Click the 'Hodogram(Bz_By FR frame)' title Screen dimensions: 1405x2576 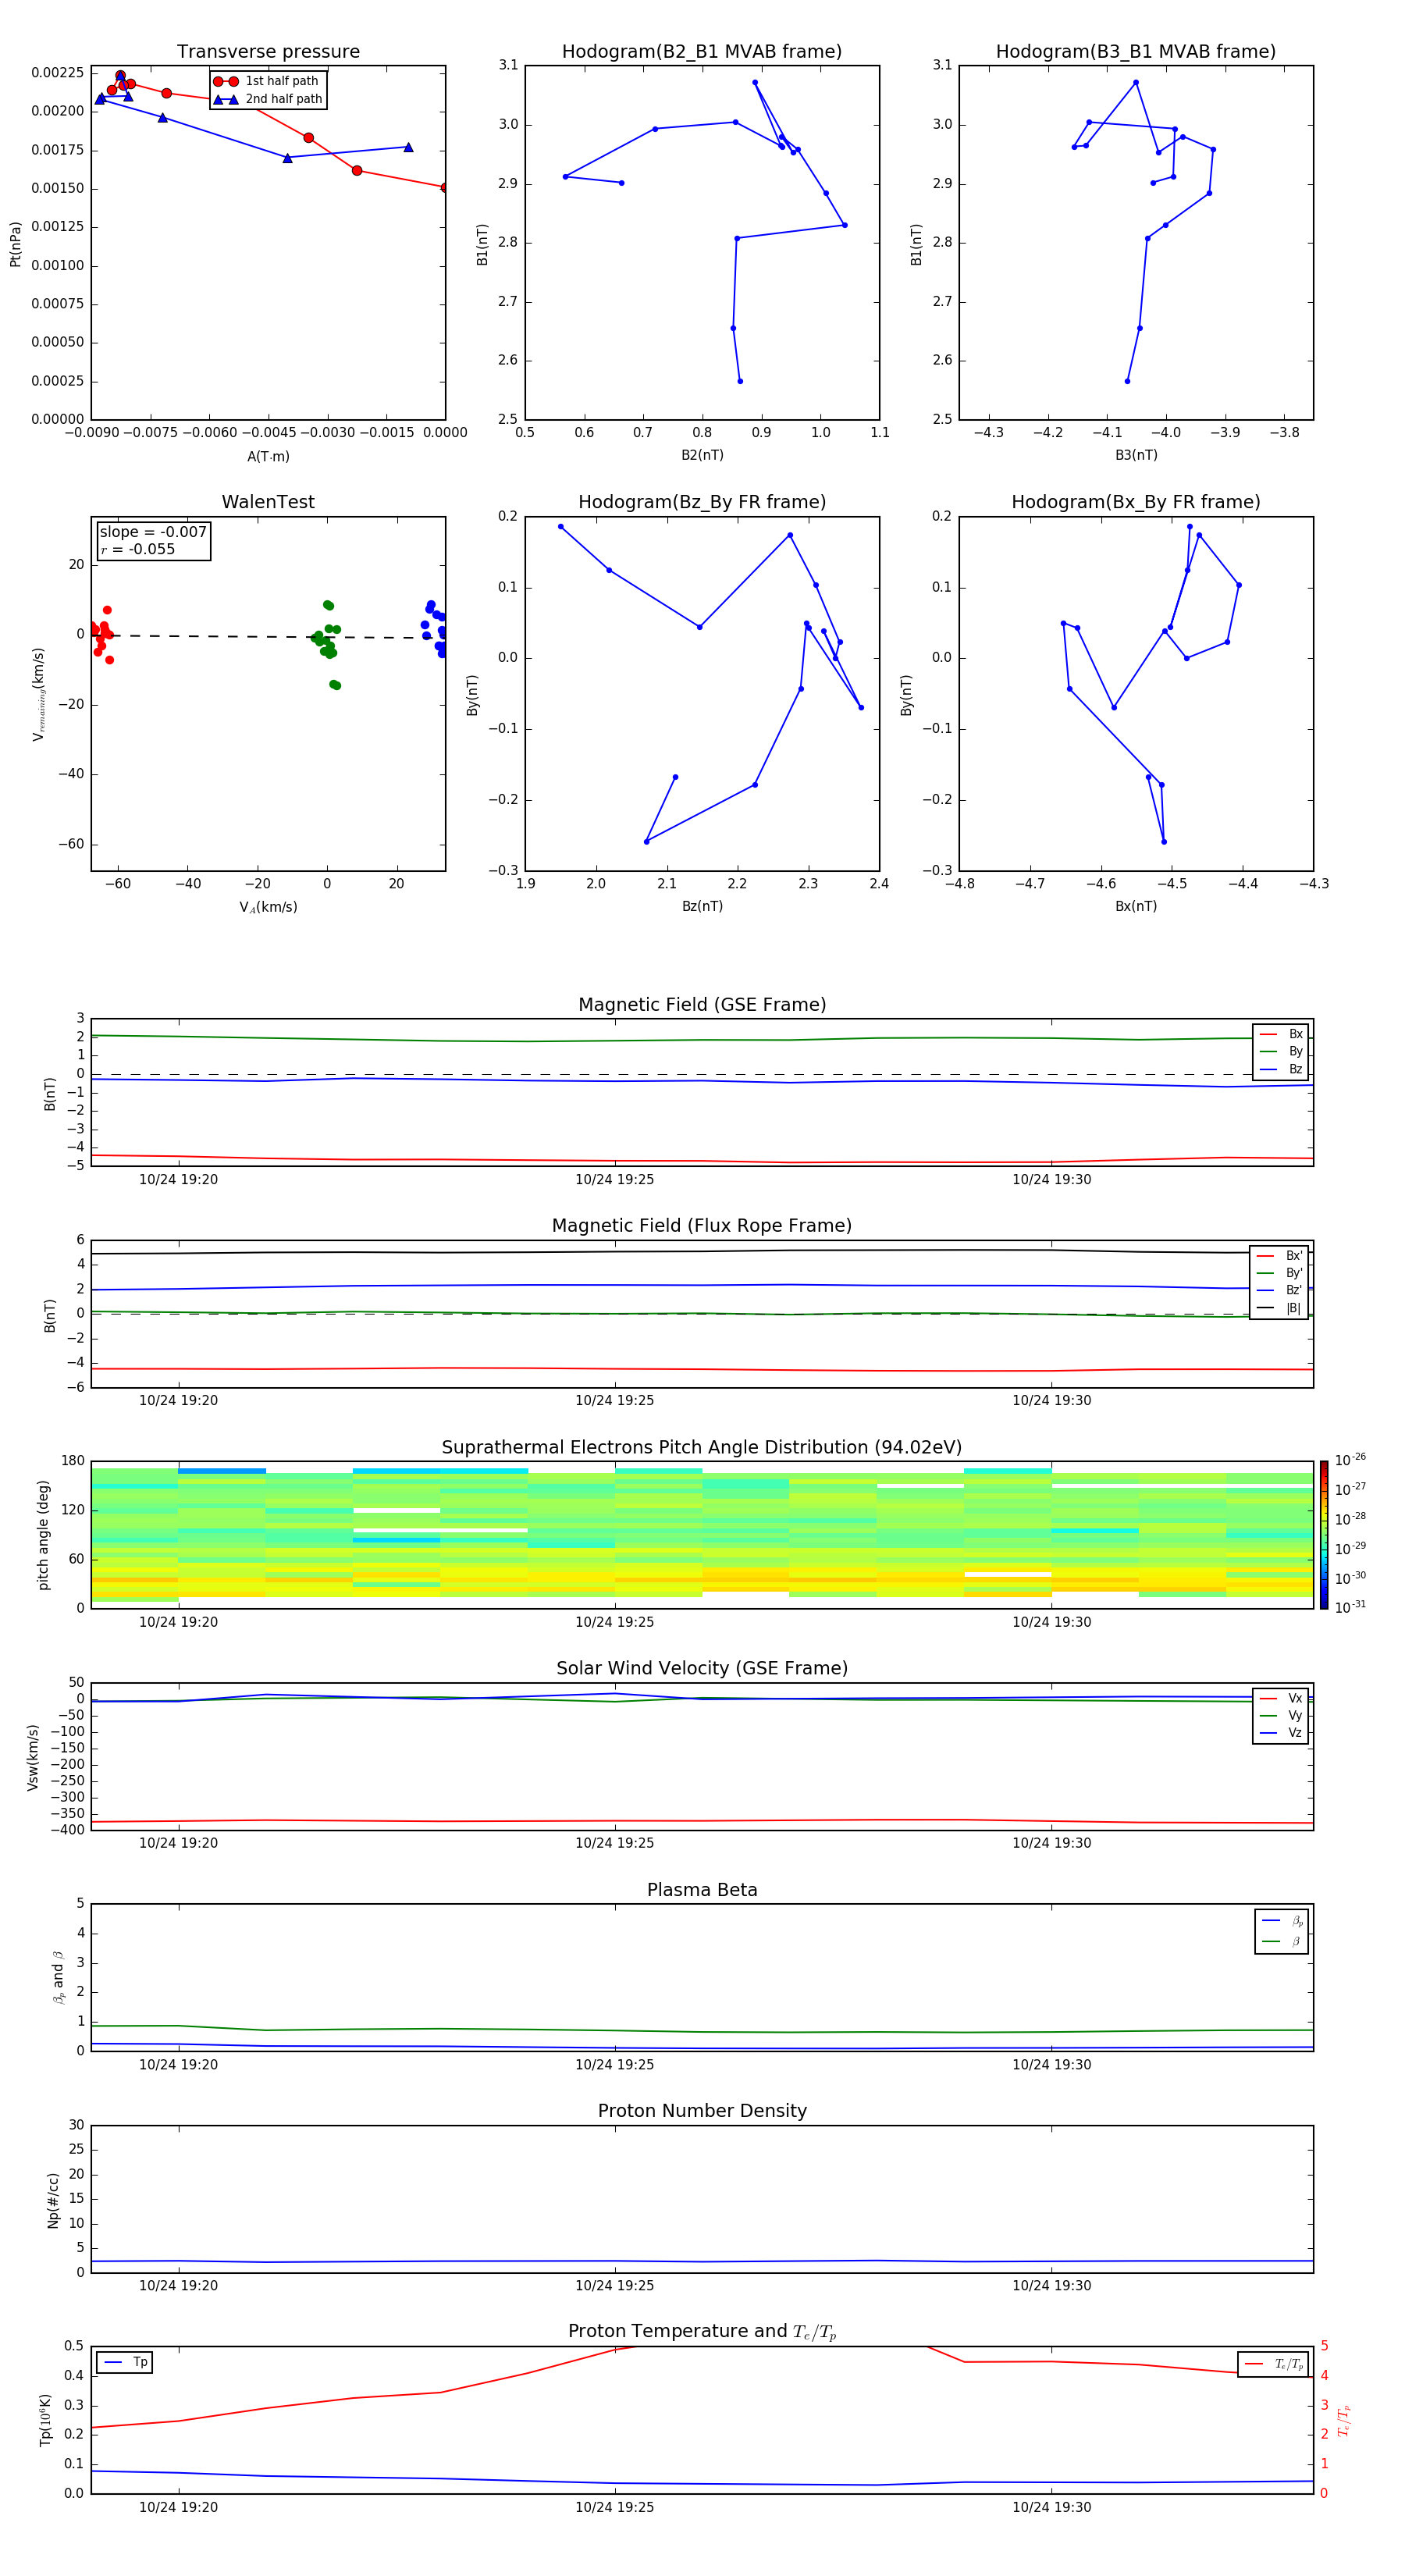pos(702,502)
